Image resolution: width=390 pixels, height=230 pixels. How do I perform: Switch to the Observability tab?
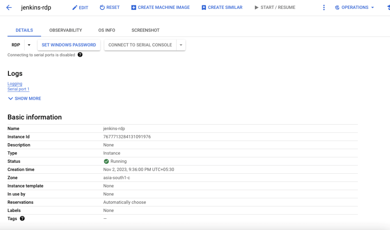(66, 30)
